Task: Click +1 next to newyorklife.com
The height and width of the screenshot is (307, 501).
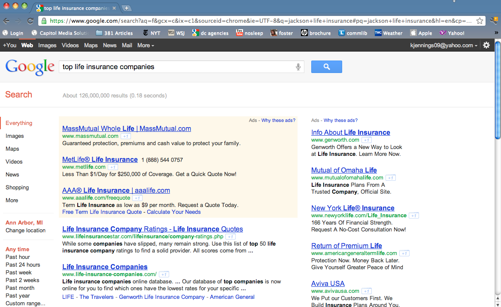Action: click(414, 216)
